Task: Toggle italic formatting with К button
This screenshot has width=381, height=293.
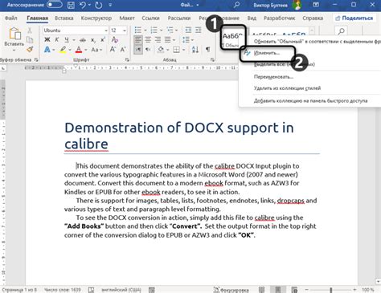Action: [57, 40]
